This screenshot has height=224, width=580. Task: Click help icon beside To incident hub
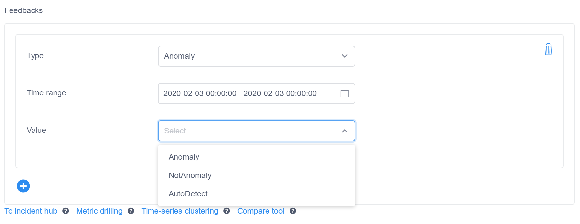coord(66,211)
